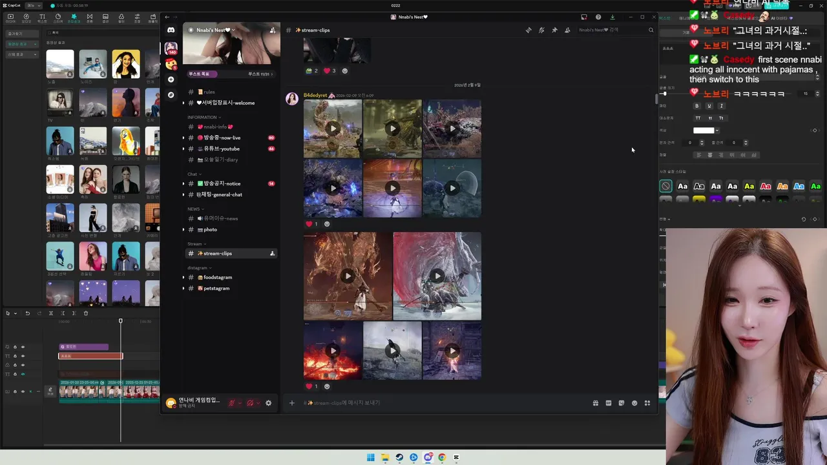Open CapCut Effects tab highlighted in teal
This screenshot has height=465, width=827.
pos(74,18)
